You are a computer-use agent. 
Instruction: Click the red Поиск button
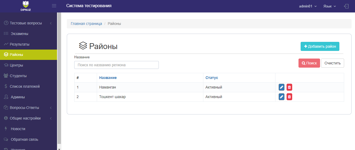pyautogui.click(x=309, y=63)
